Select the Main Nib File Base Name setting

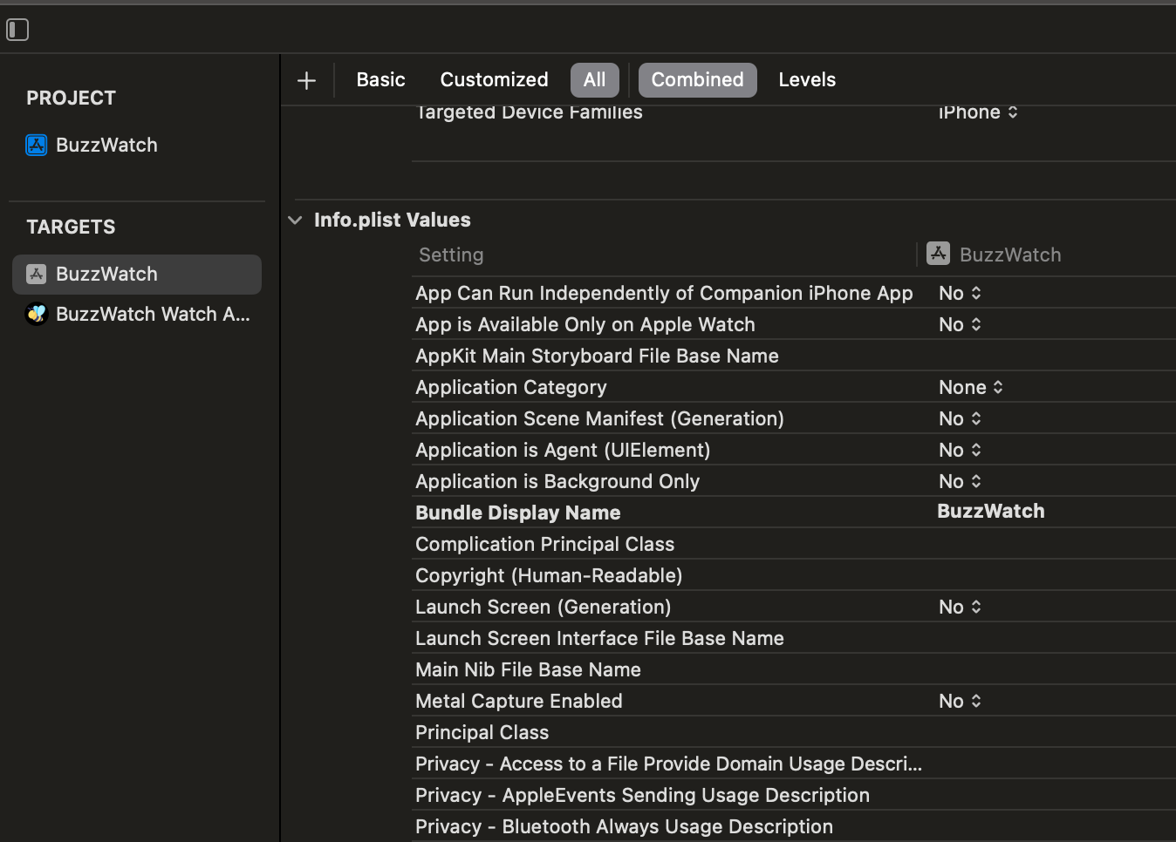click(528, 669)
